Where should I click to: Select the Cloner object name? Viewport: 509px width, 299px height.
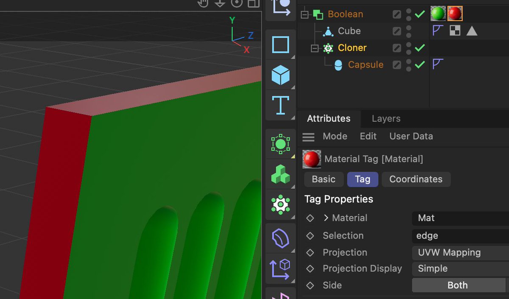click(352, 48)
